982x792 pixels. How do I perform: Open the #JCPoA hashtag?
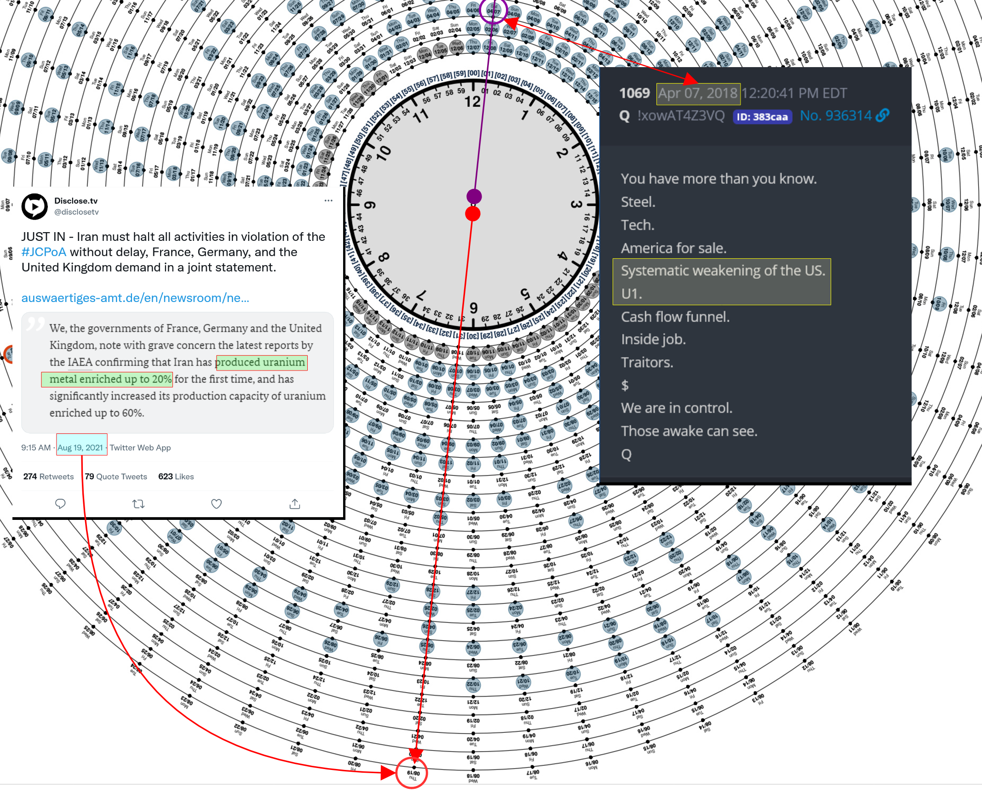[44, 252]
